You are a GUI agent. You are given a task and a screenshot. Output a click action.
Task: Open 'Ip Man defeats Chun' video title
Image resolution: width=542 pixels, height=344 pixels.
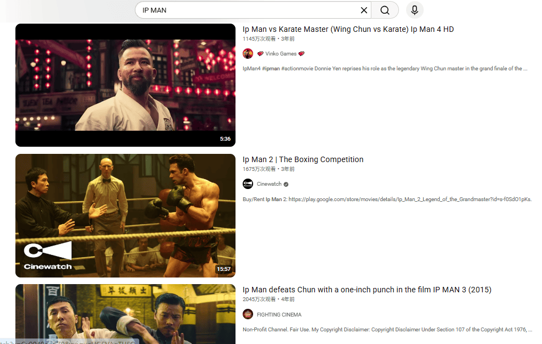click(x=366, y=290)
